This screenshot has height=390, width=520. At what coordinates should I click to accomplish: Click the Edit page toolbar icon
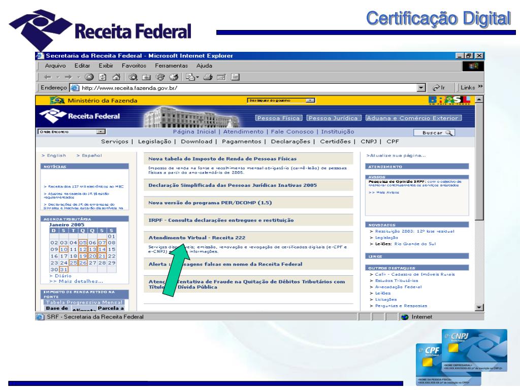(x=221, y=77)
